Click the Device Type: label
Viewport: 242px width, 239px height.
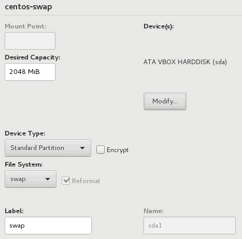25,133
